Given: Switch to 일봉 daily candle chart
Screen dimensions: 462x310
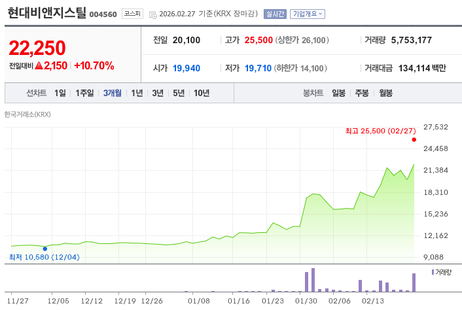Looking at the screenshot, I should point(338,93).
